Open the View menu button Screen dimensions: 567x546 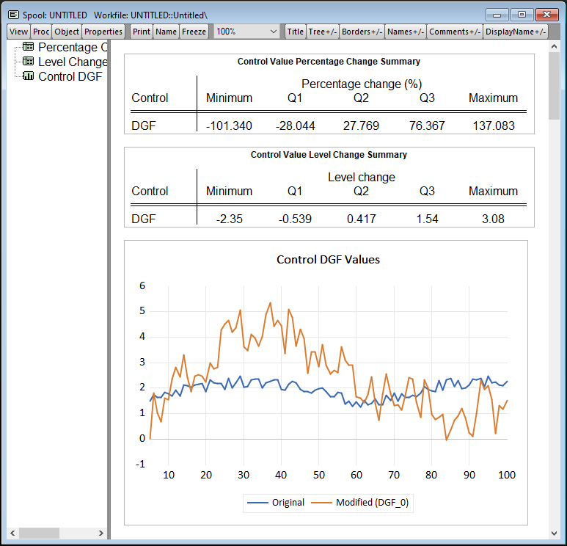(18, 32)
